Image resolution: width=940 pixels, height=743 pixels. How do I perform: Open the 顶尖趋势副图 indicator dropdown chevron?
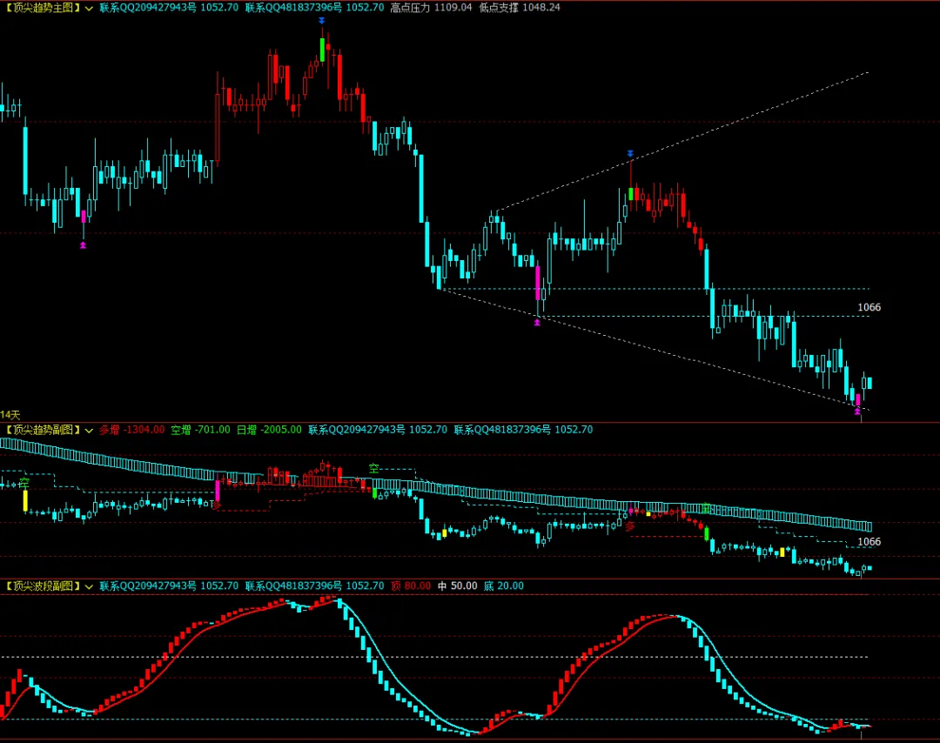[x=89, y=430]
